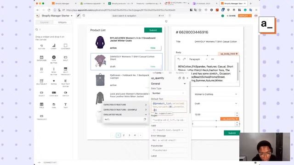The image size is (294, 165).
Task: Collapse the Evaluated Value section
Action: (x=125, y=115)
